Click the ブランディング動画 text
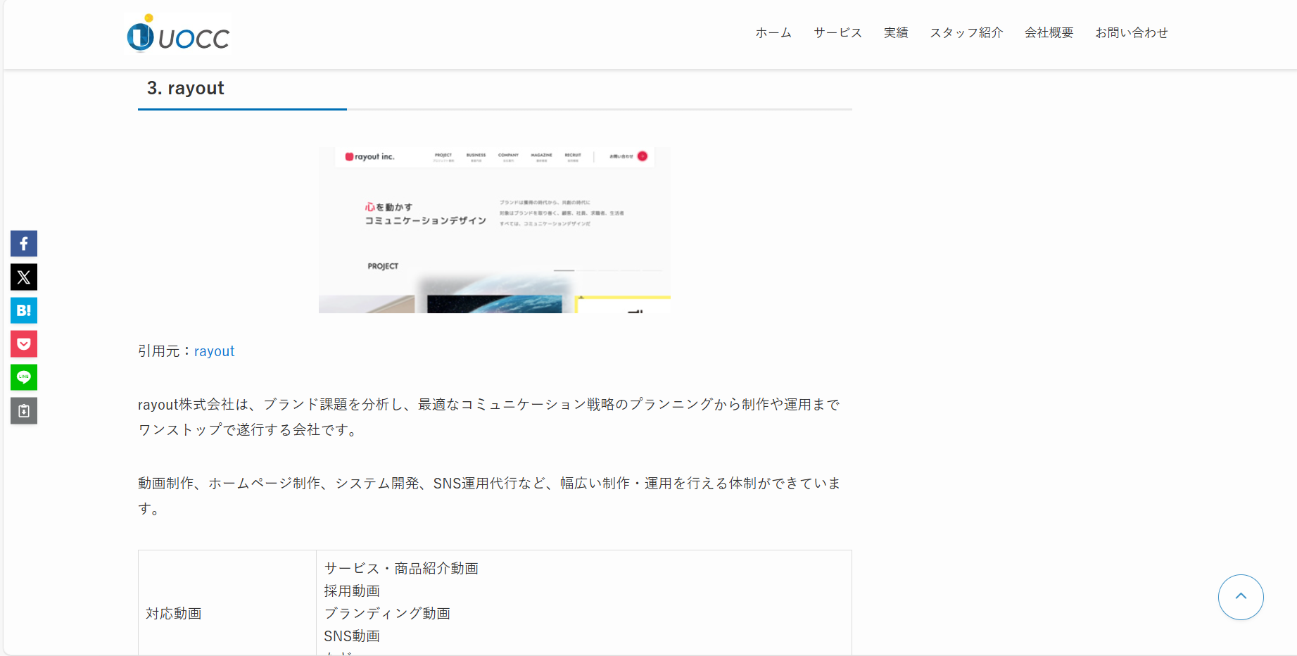Screen dimensions: 1297x656 point(387,613)
